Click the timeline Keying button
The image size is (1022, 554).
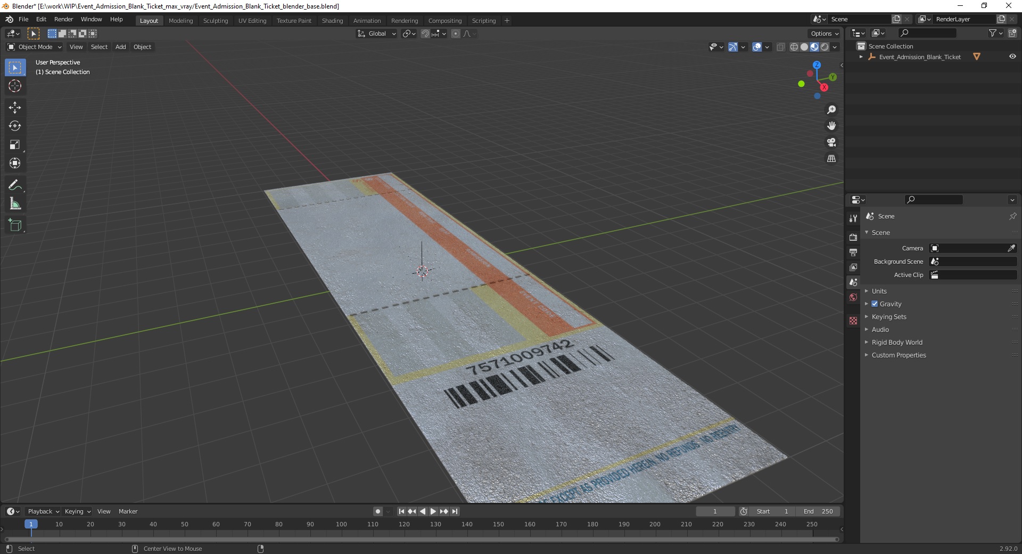point(77,511)
